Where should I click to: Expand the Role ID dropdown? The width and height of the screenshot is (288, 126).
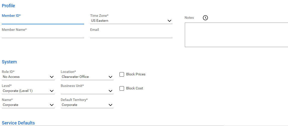coord(28,77)
